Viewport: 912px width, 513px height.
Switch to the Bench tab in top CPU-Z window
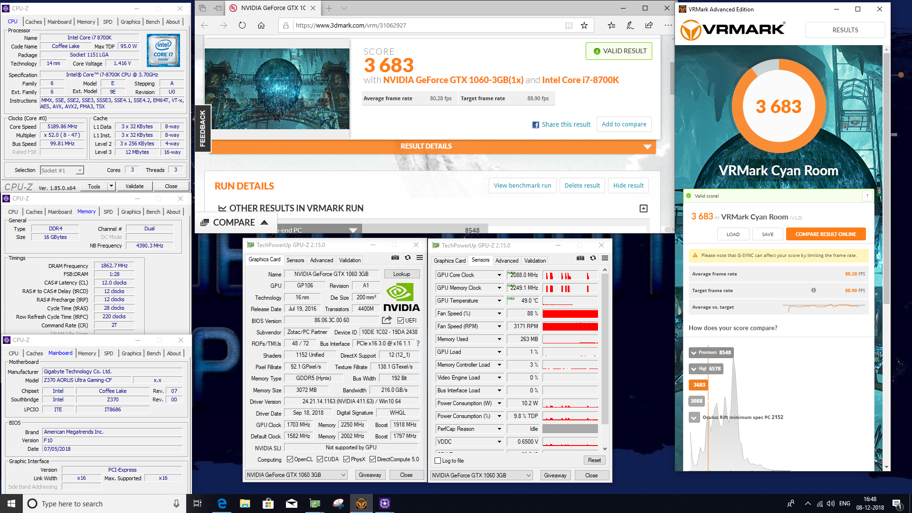pyautogui.click(x=153, y=22)
